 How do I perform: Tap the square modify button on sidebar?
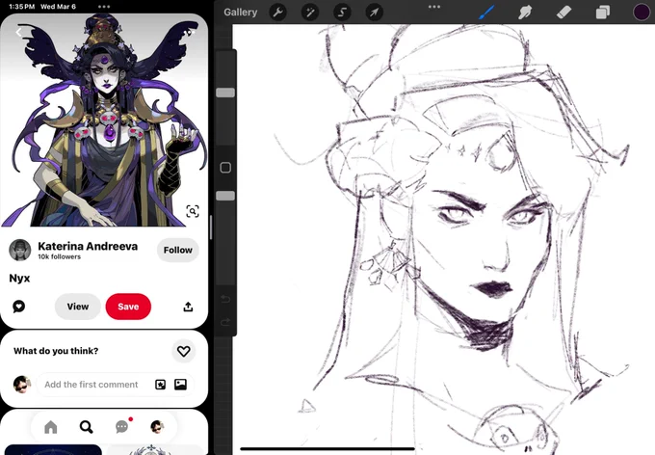point(225,168)
